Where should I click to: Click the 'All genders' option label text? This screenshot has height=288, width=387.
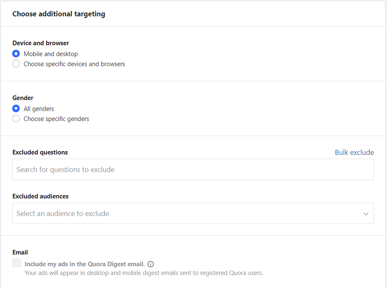tap(39, 109)
